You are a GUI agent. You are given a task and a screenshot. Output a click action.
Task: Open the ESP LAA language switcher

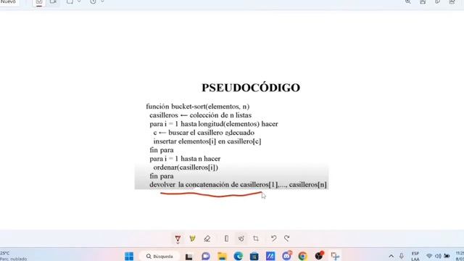point(415,256)
